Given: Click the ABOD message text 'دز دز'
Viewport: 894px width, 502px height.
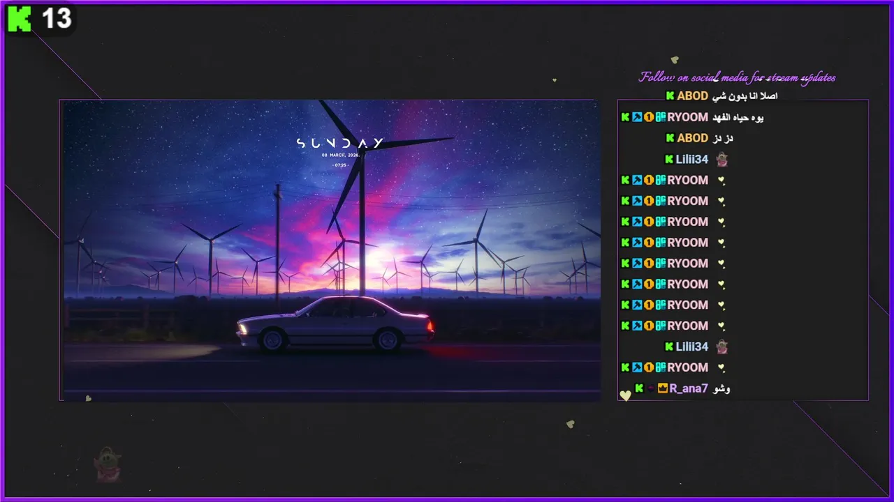Looking at the screenshot, I should (x=722, y=138).
